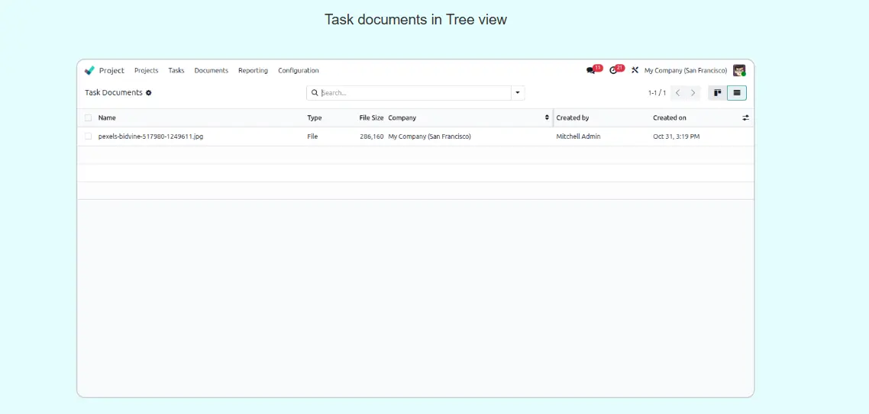Go to next page of records

click(x=693, y=93)
